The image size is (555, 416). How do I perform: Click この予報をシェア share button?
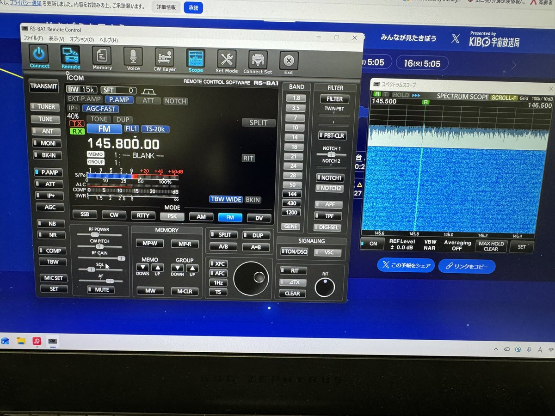tap(406, 265)
